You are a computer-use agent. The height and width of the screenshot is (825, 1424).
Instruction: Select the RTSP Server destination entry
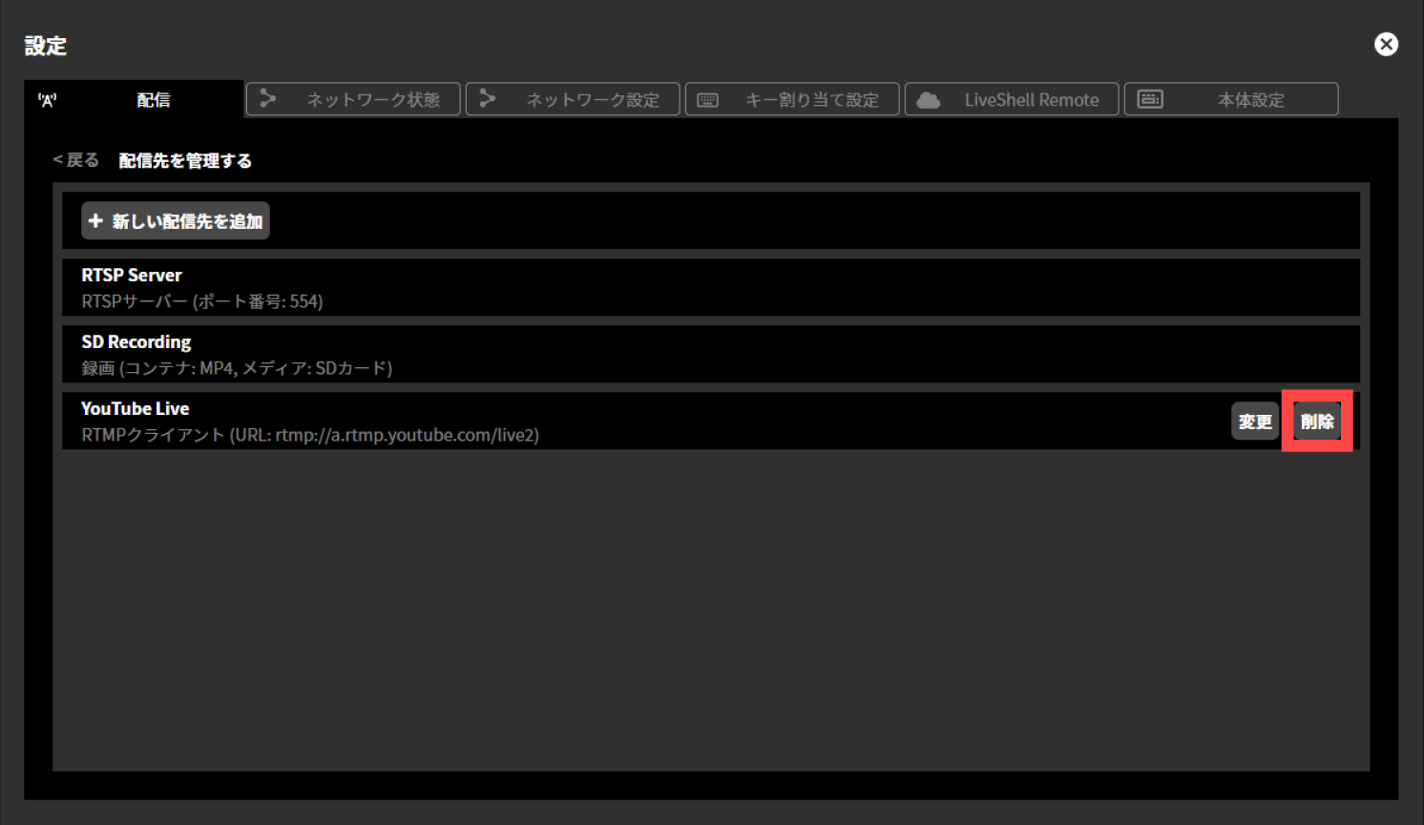[711, 287]
